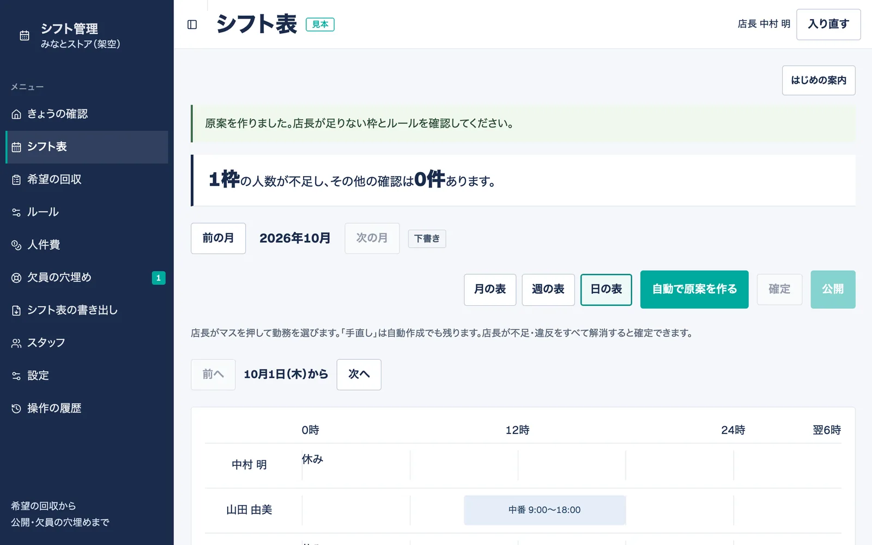The width and height of the screenshot is (872, 545).
Task: Go to 希望の回収 page
Action: (87, 180)
